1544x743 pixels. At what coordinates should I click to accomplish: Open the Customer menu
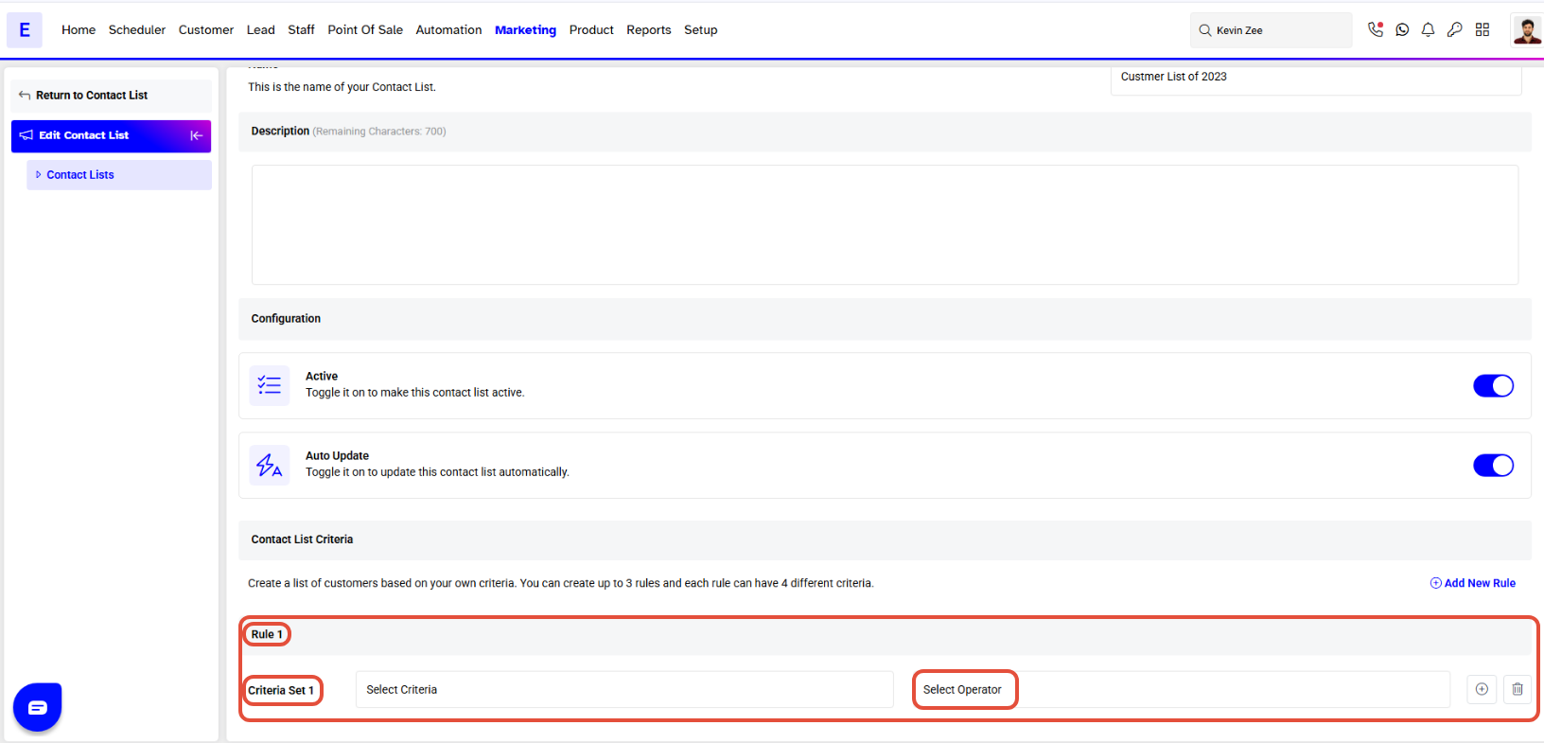(206, 30)
